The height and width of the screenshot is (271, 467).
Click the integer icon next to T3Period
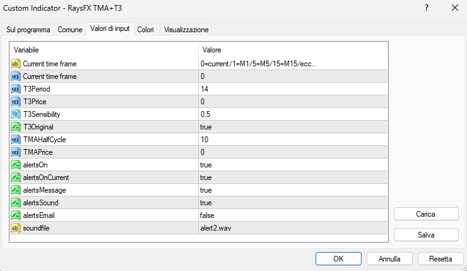[x=16, y=89]
